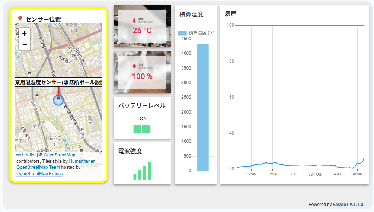Click the thermometer icon in the temperature card
Viewport: 374px width, 212px height.
[x=134, y=20]
